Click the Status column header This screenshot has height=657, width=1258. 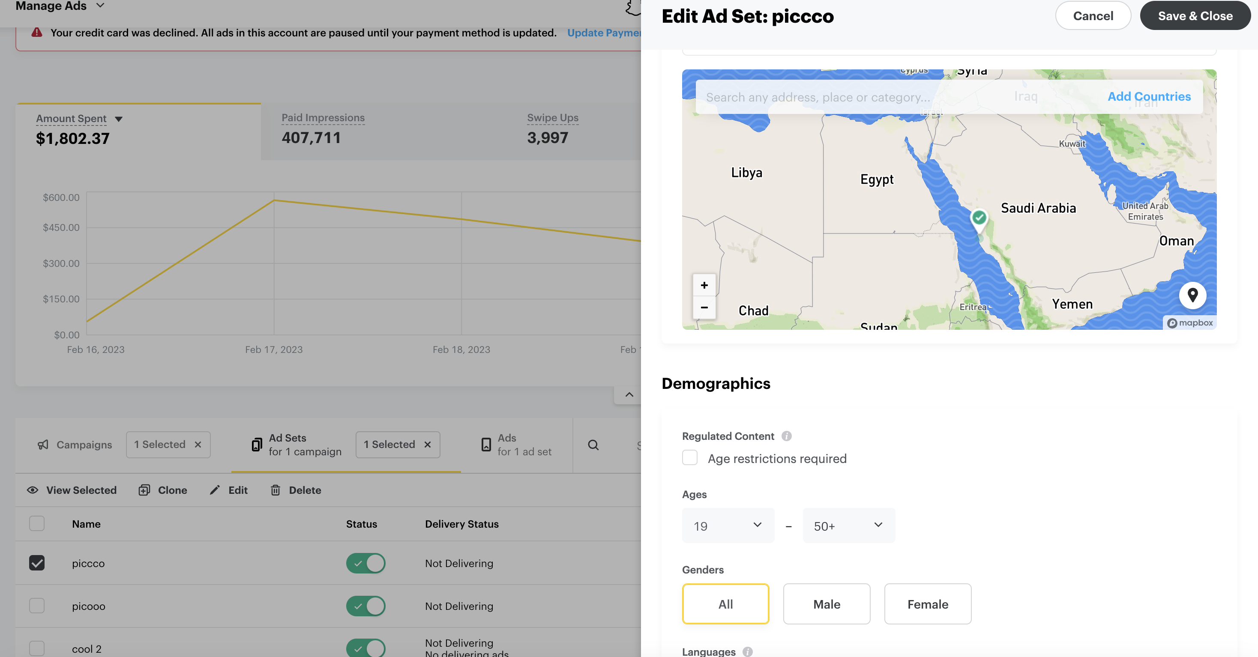(361, 524)
